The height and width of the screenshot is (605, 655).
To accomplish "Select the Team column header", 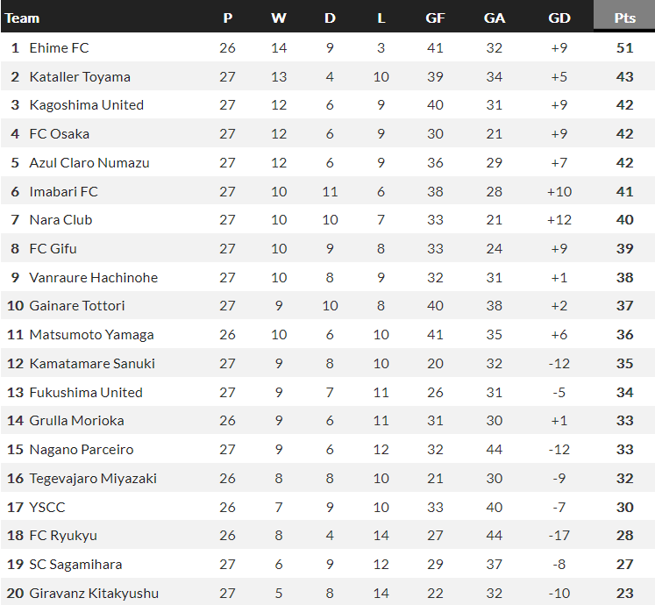I will point(23,18).
